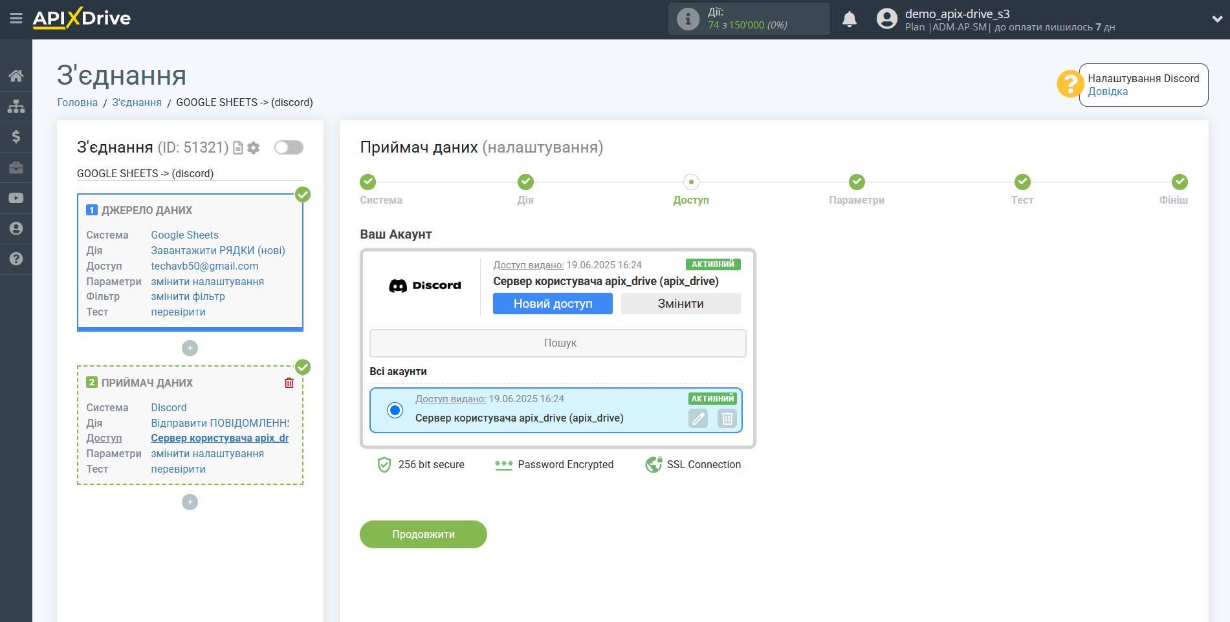
Task: Open Завантажити РЯДКИ (нові) action link
Action: (218, 251)
